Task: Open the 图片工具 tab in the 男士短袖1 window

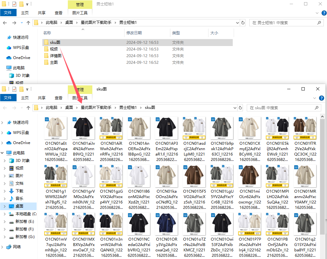Action: click(x=80, y=13)
